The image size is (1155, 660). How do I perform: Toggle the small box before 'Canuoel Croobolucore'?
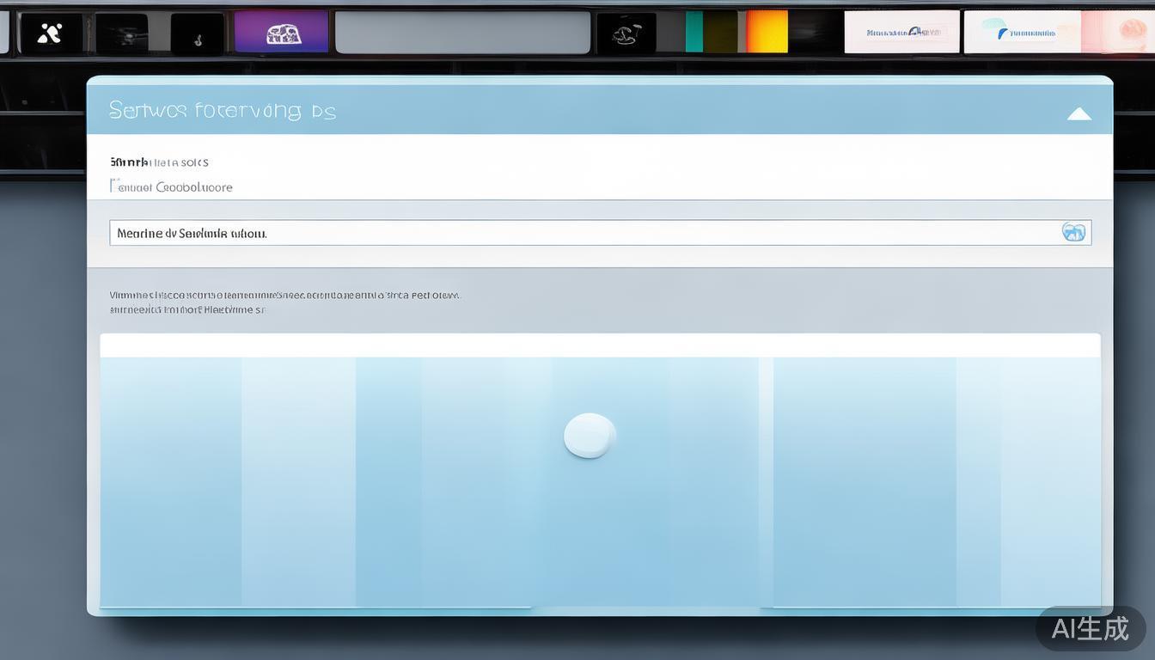point(113,186)
